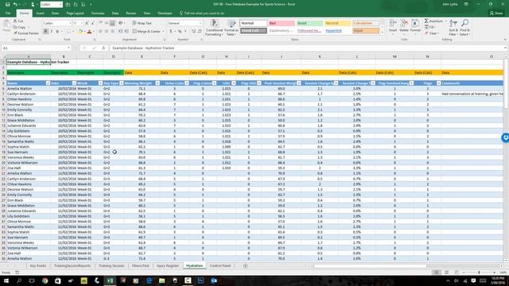Open the Control Panel sheet tab
Image resolution: width=509 pixels, height=286 pixels.
pos(220,266)
